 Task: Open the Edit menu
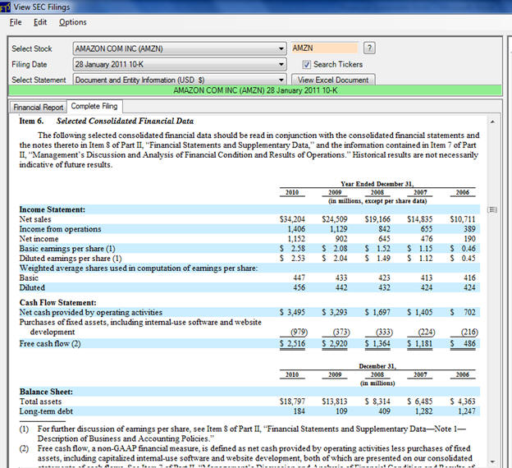pyautogui.click(x=40, y=22)
